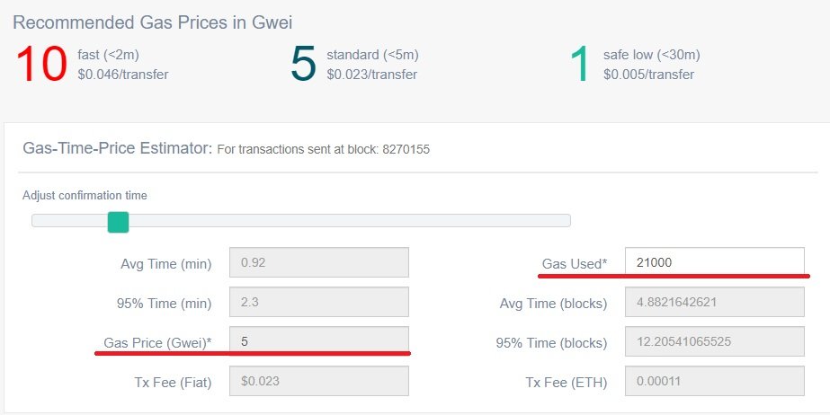Click the Gas Price (Gwei)* label

point(158,341)
